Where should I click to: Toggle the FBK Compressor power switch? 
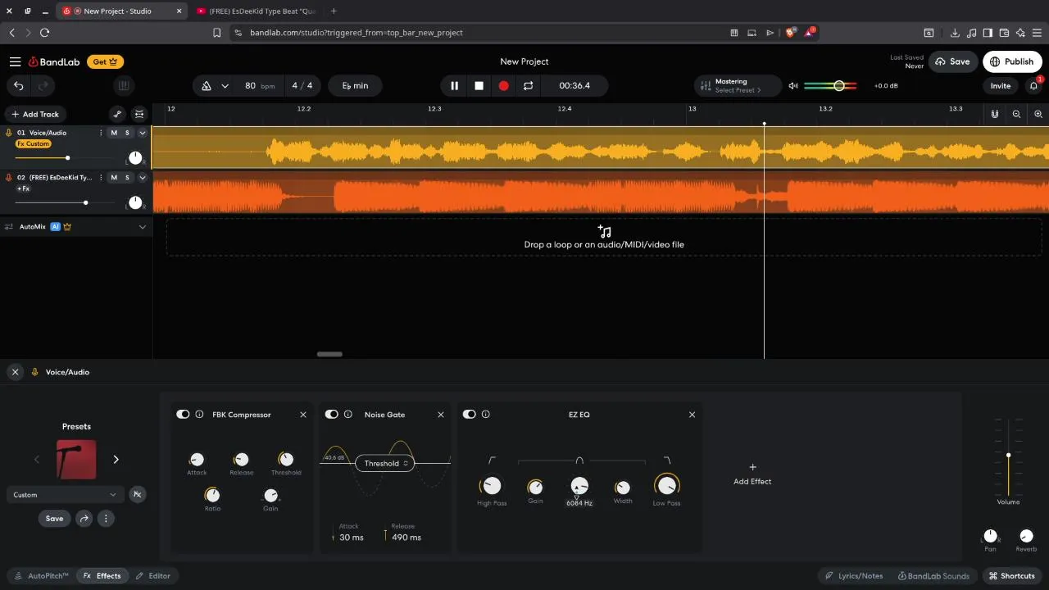183,415
